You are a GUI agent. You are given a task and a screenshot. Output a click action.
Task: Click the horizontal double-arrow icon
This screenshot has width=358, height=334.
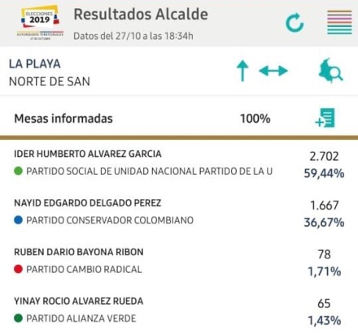tap(273, 71)
